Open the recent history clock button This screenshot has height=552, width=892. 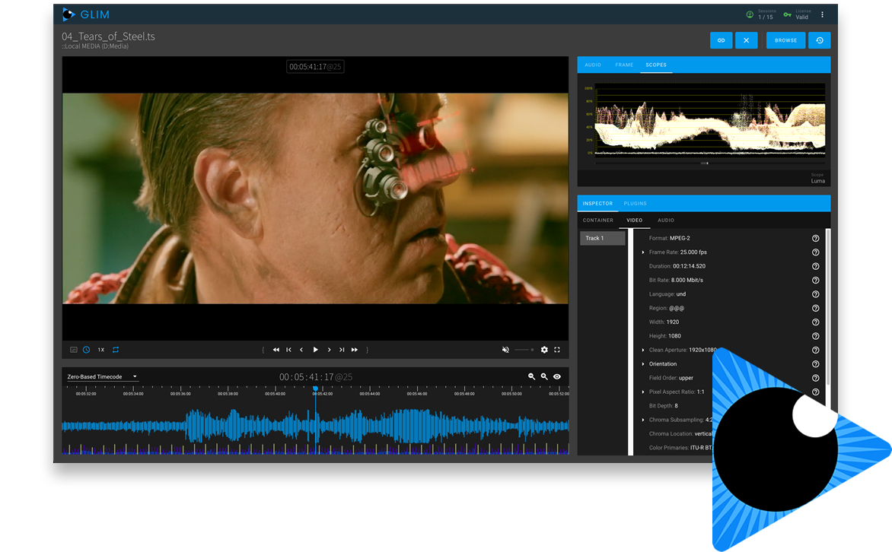click(820, 40)
